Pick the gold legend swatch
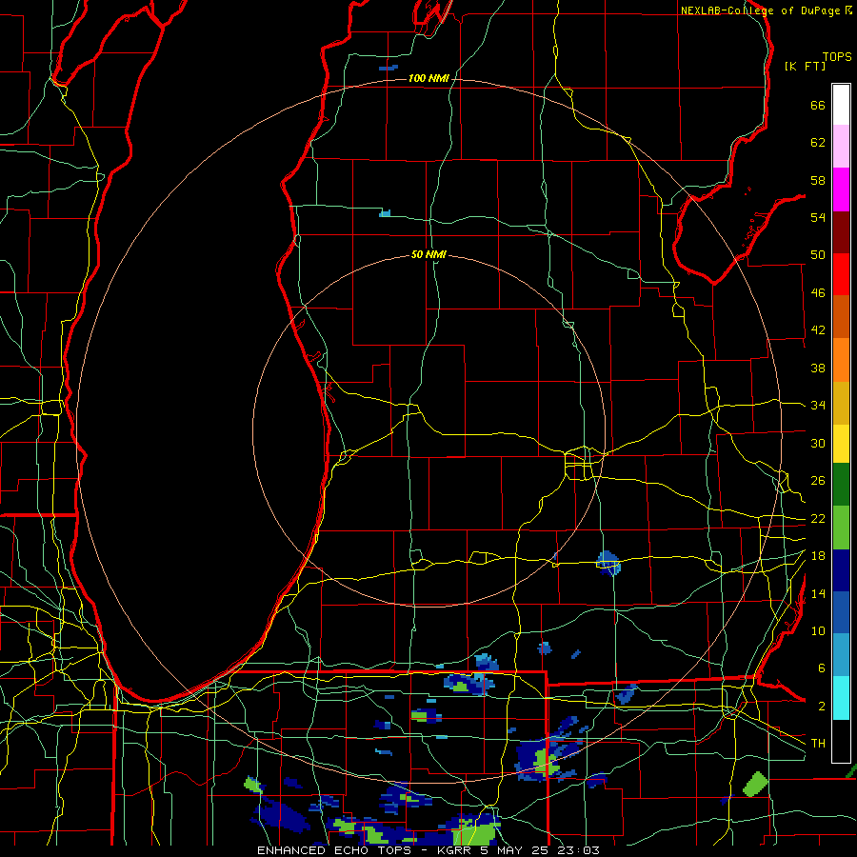The width and height of the screenshot is (857, 857). point(841,403)
